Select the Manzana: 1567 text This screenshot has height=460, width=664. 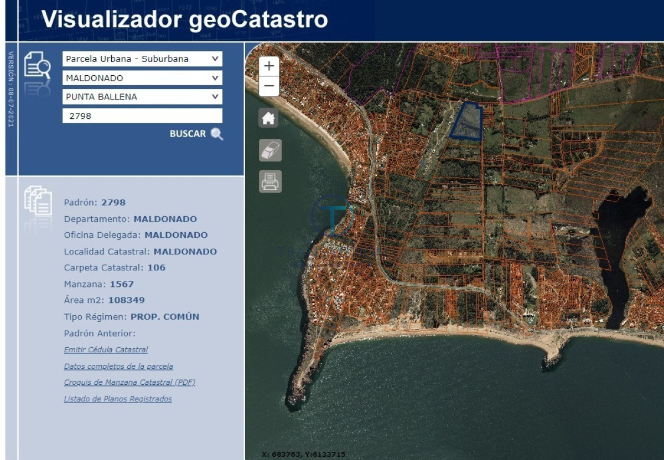click(x=99, y=284)
